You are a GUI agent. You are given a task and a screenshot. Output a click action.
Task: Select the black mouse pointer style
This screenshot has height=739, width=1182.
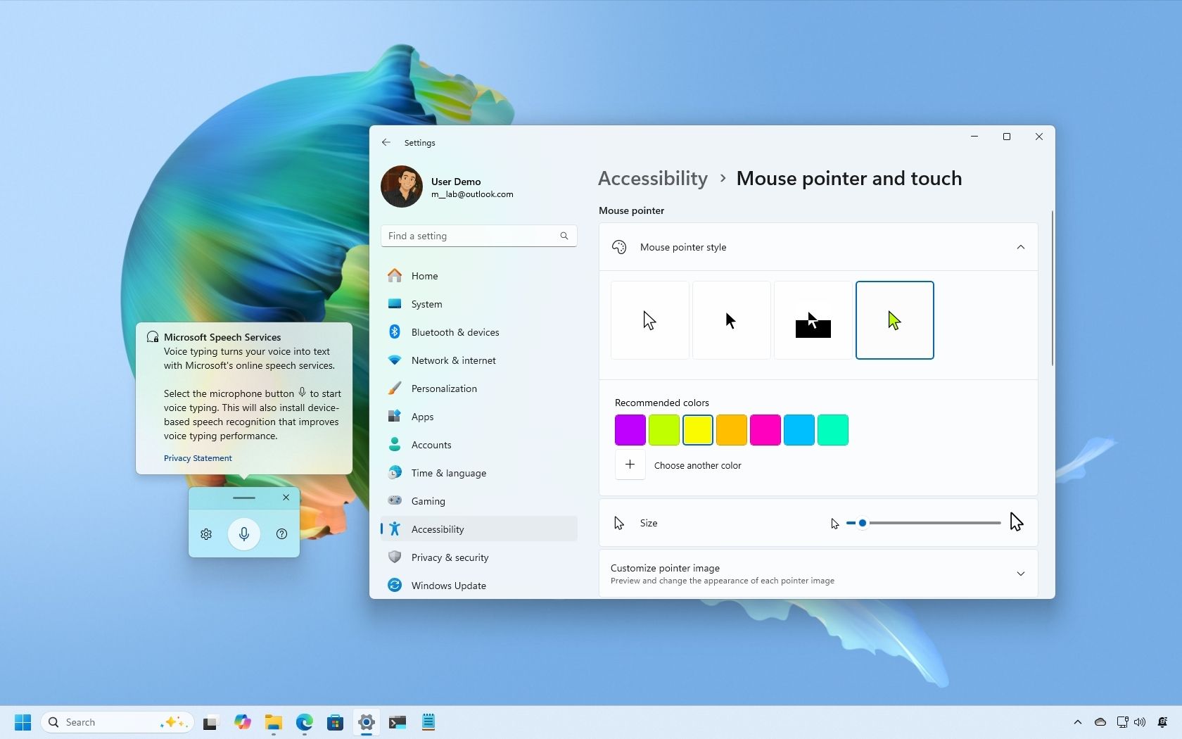pyautogui.click(x=730, y=320)
